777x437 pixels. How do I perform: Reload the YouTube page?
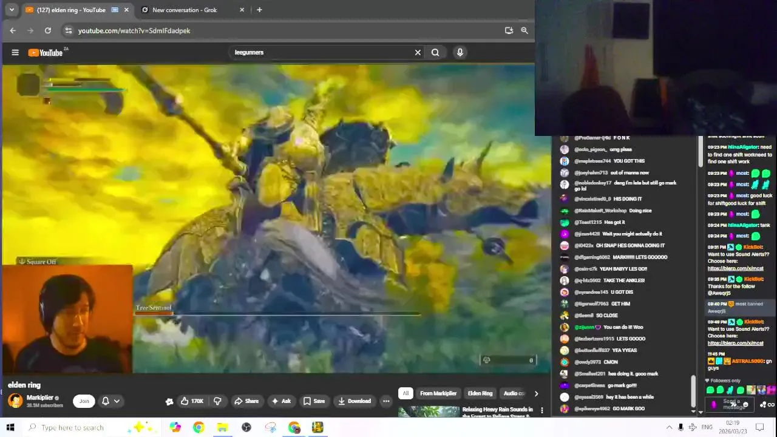48,30
